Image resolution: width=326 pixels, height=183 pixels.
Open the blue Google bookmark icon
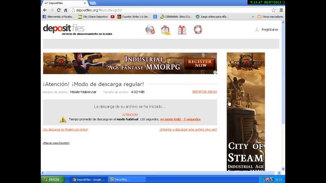[155, 17]
